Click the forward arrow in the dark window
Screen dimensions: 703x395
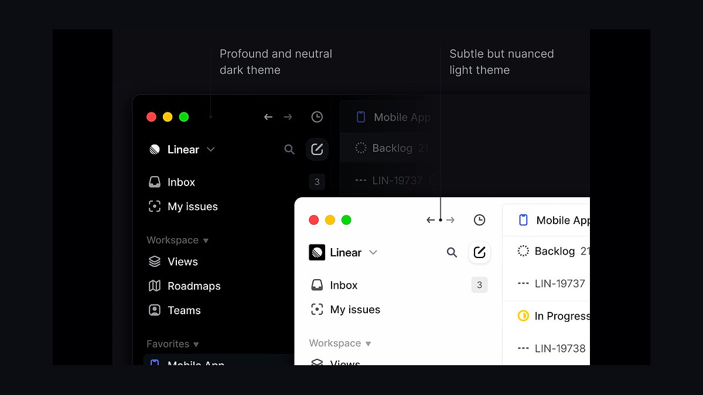pos(288,117)
